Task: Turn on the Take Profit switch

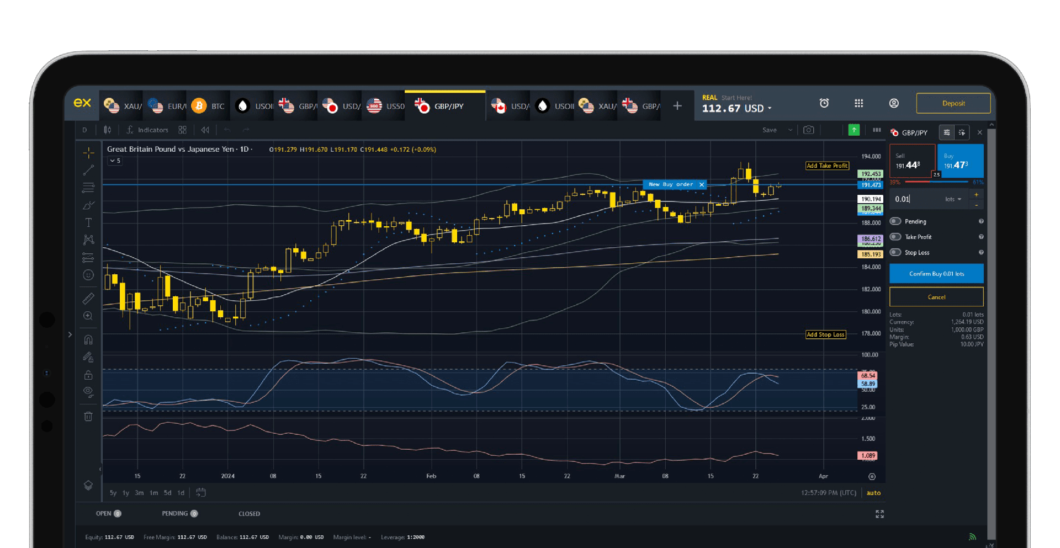Action: pos(895,237)
